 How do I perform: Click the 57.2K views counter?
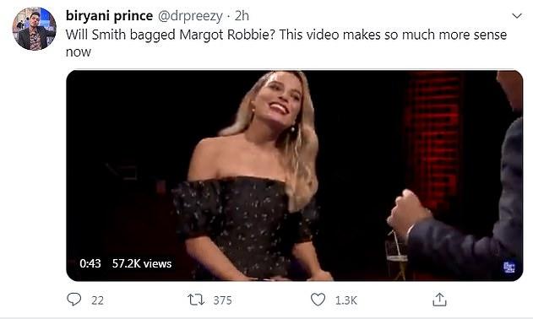[142, 263]
